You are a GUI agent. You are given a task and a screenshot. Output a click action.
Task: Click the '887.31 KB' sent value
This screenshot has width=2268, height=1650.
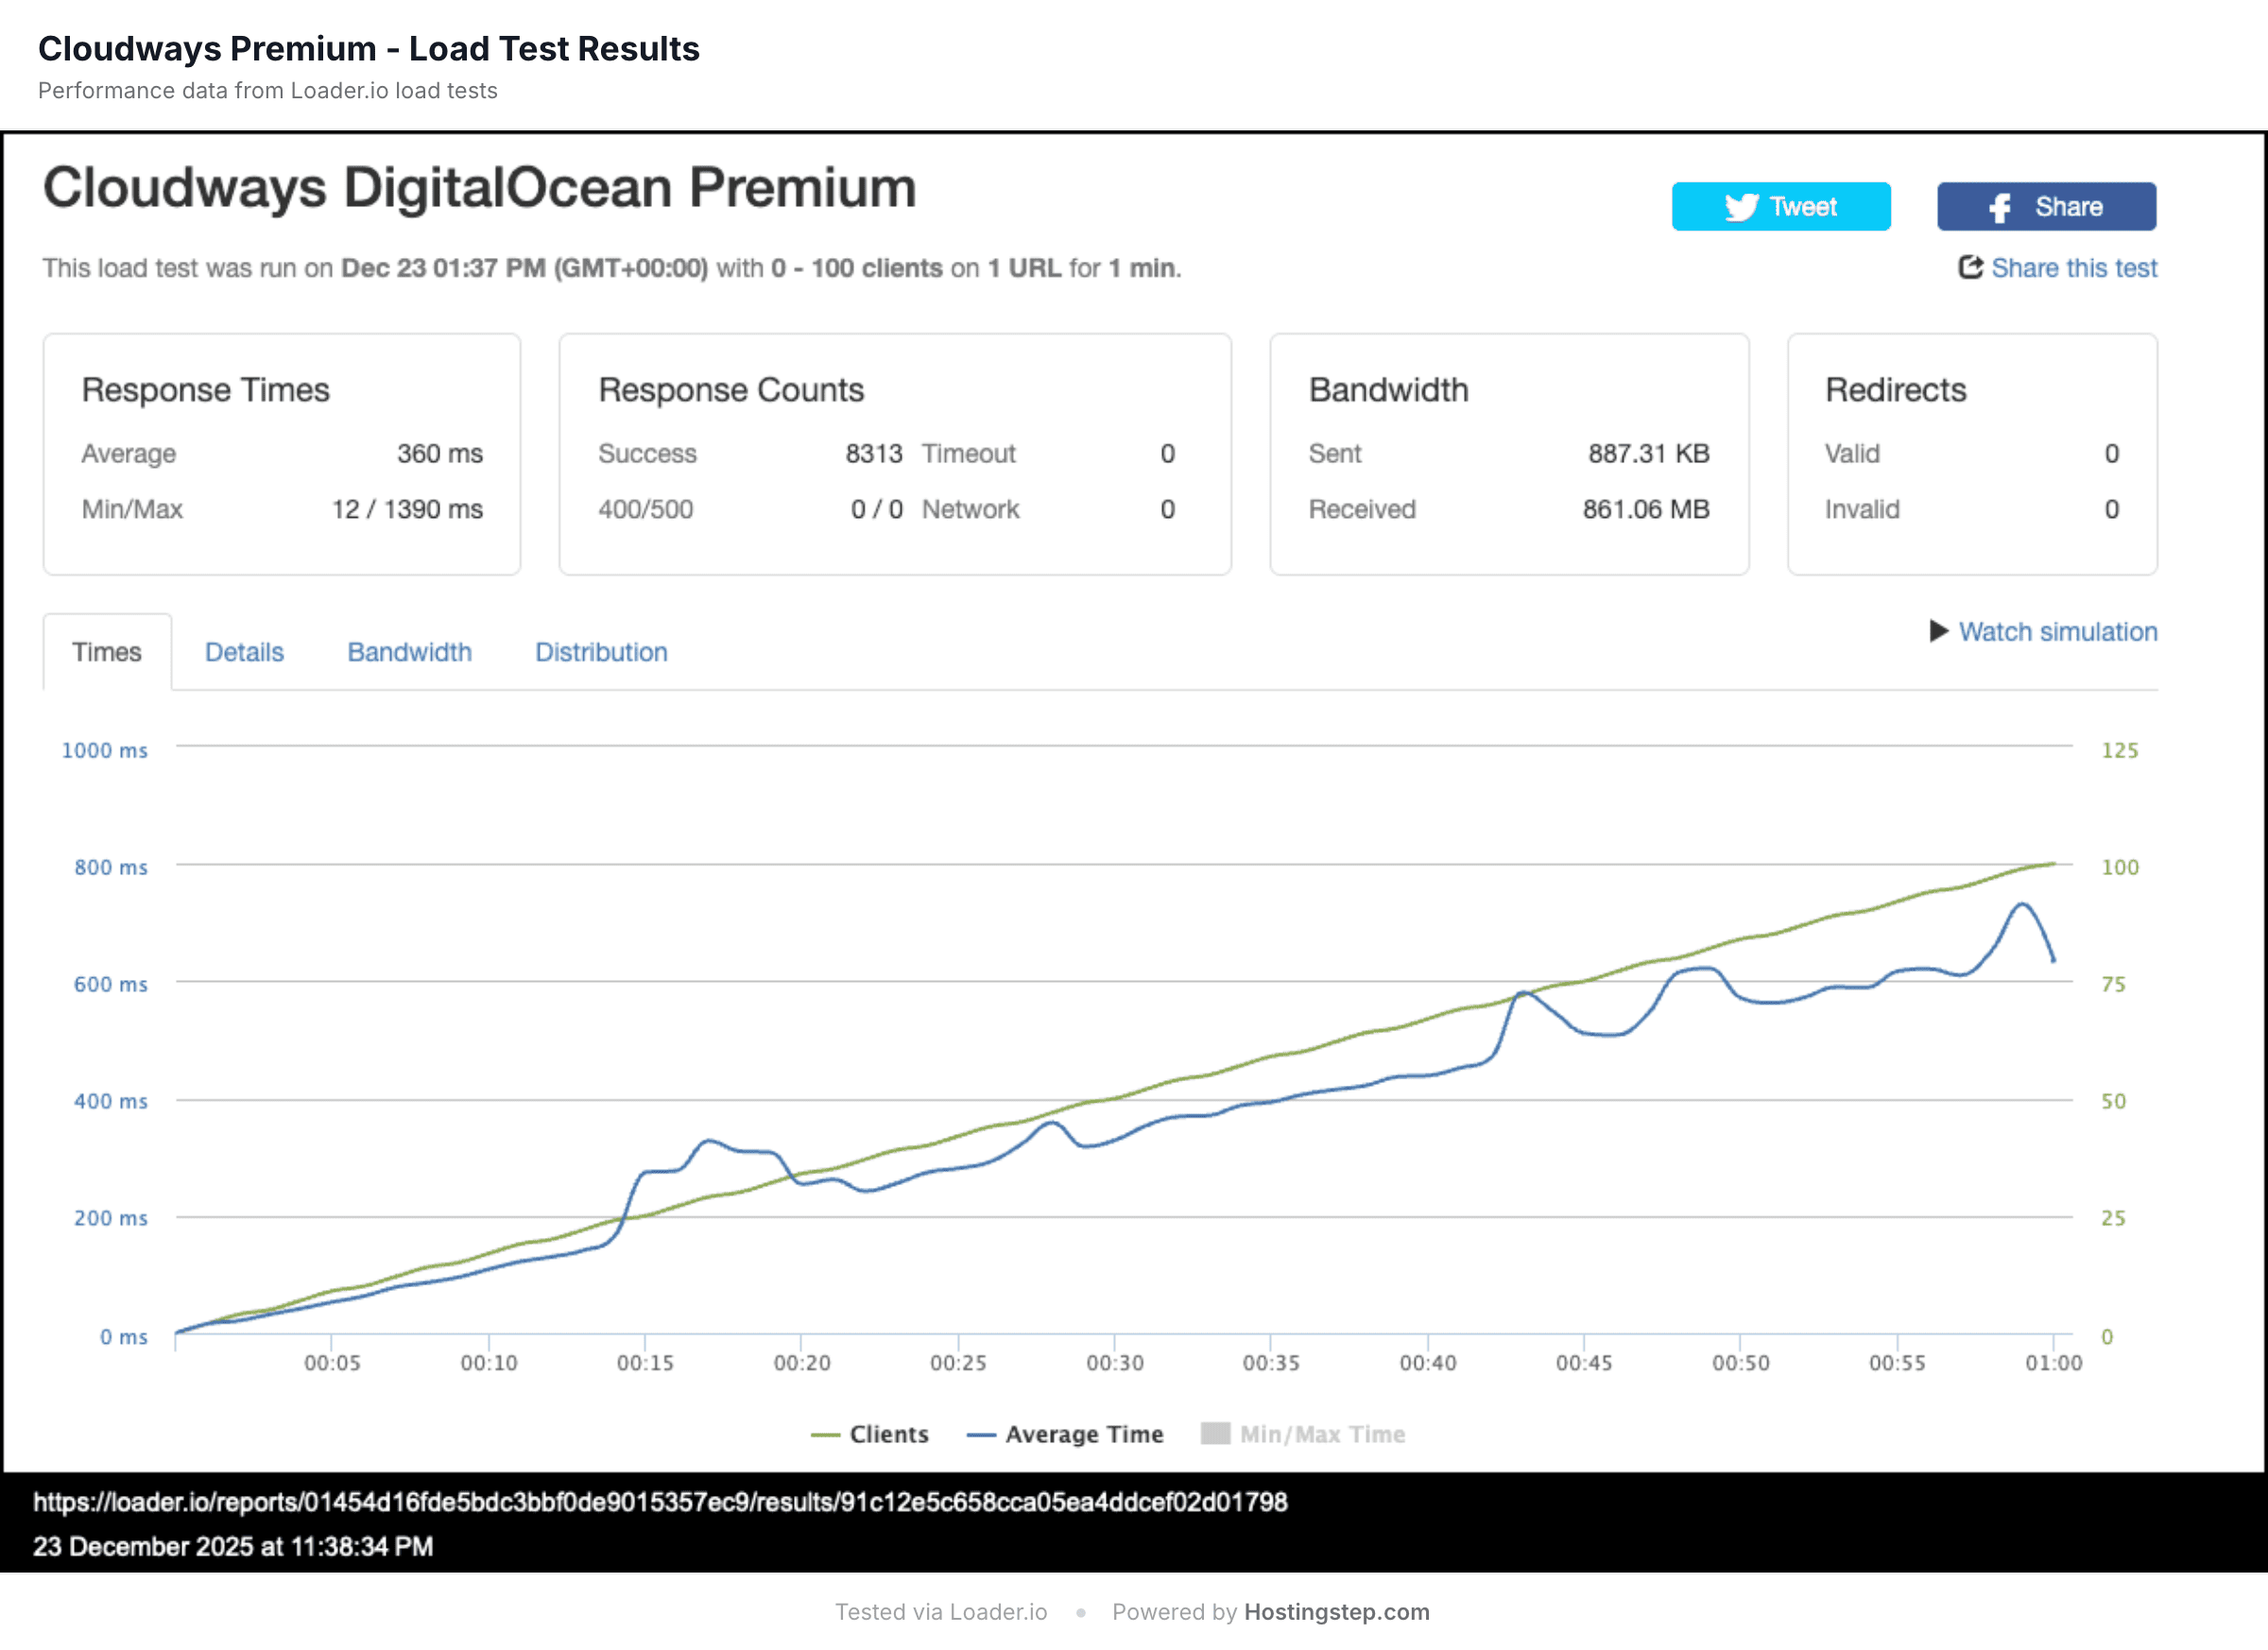(1649, 454)
